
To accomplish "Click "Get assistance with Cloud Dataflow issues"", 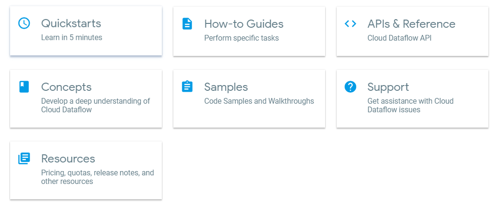I will pos(410,105).
